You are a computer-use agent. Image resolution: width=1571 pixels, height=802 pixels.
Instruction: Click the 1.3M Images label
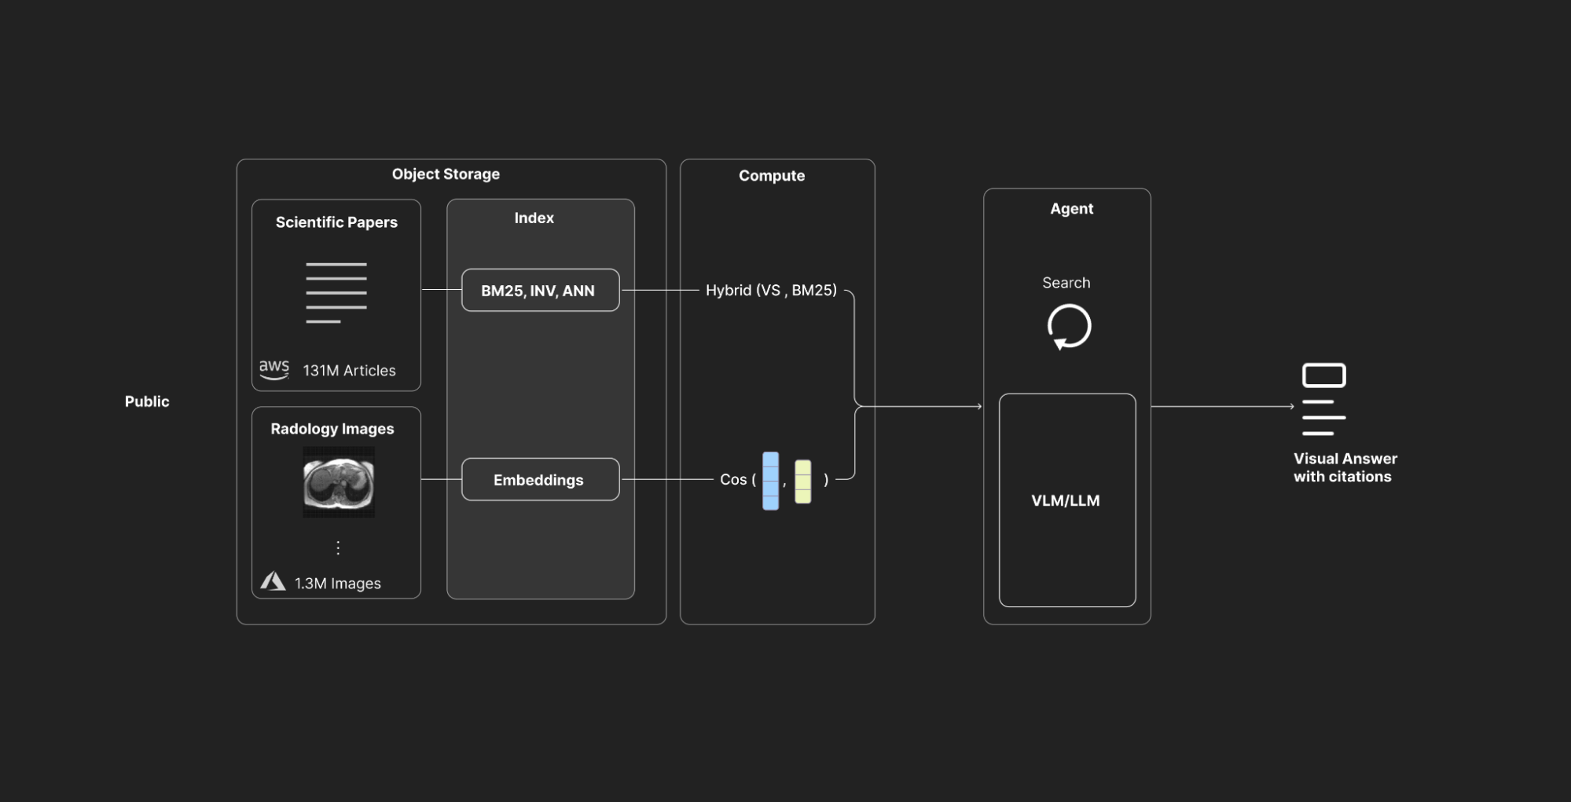click(x=338, y=584)
